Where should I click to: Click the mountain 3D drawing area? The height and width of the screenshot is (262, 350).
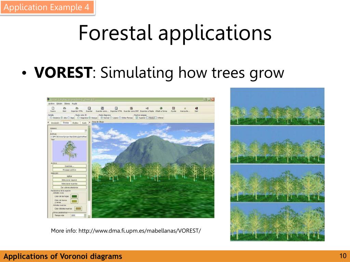point(153,171)
